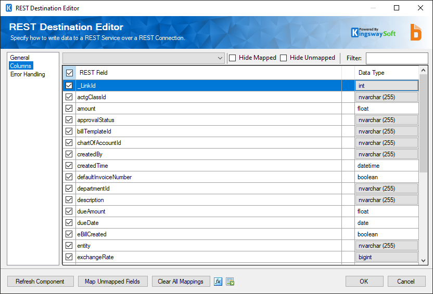Viewport: 433px width, 294px height.
Task: Toggle the Hide Unmapped checkbox
Action: coord(283,58)
